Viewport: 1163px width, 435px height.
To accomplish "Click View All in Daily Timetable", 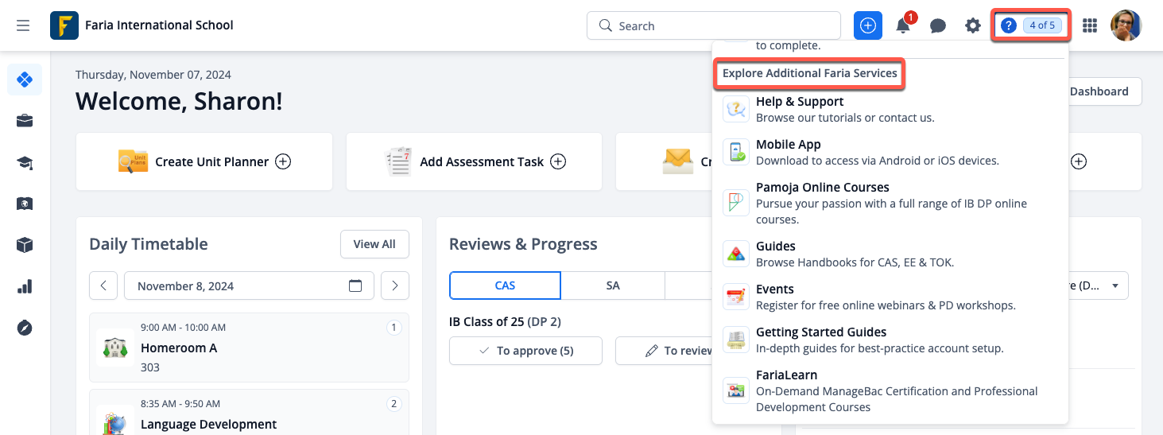I will [x=374, y=244].
